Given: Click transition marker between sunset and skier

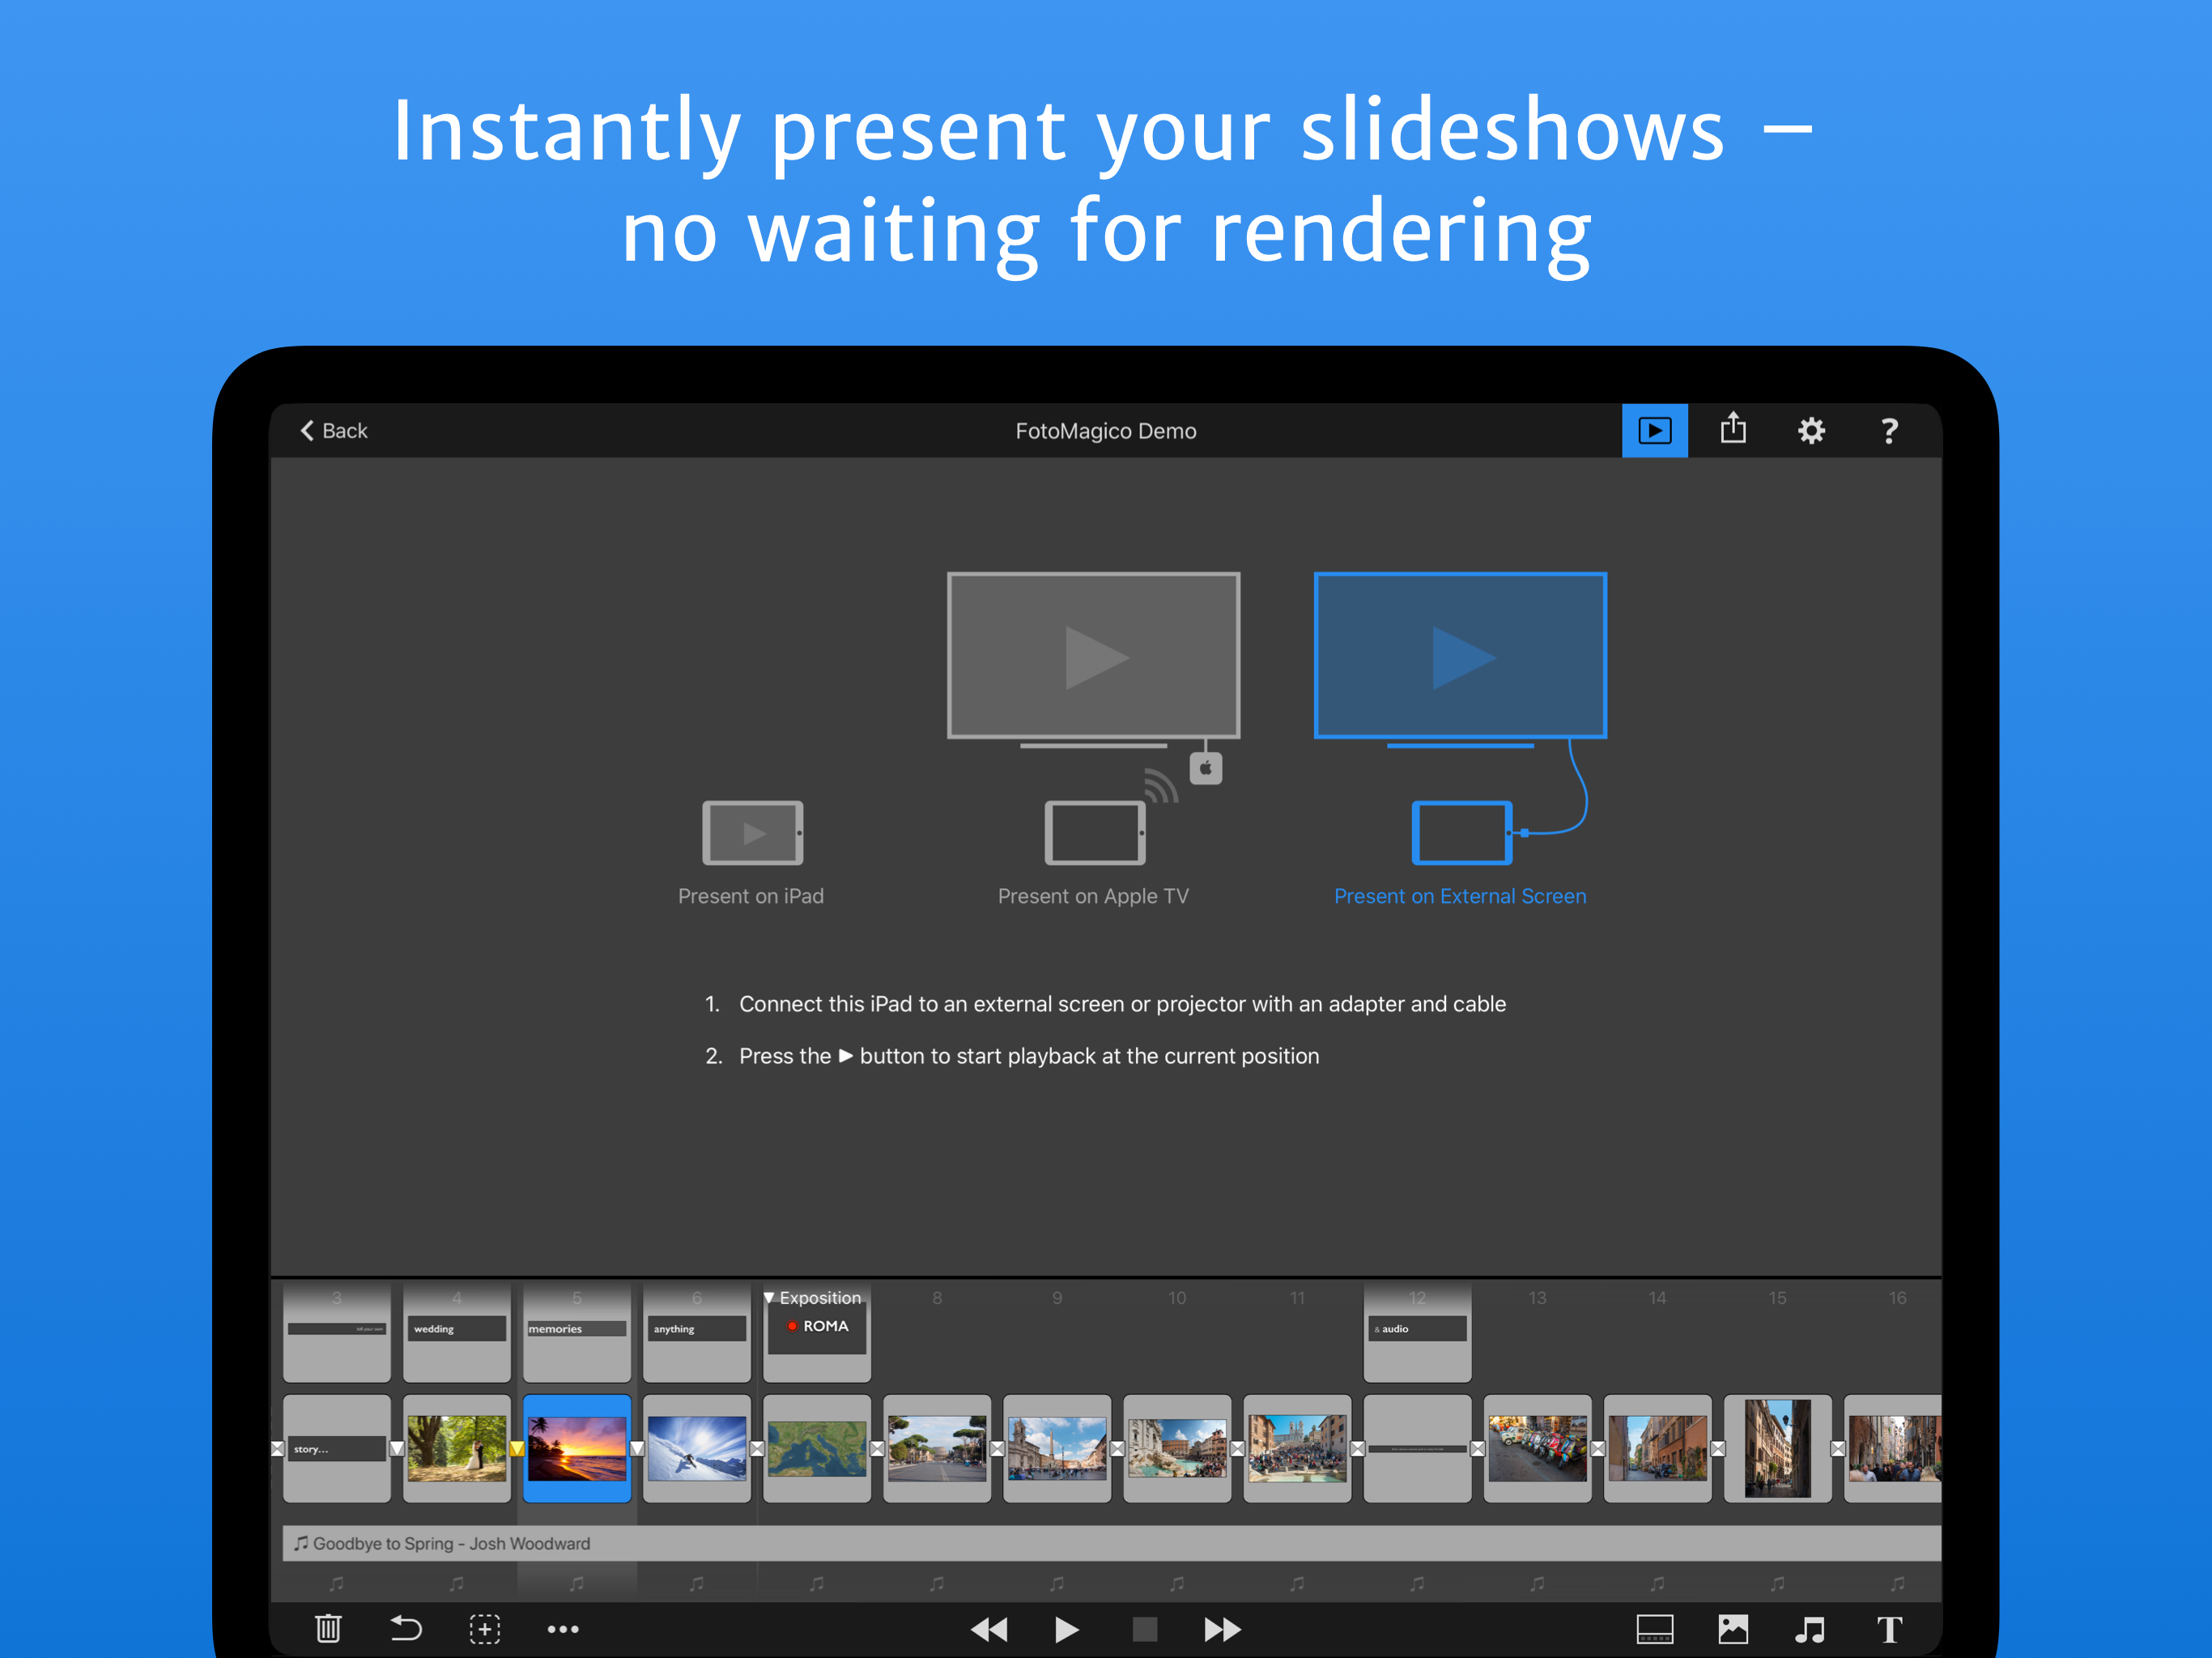Looking at the screenshot, I should pos(637,1448).
